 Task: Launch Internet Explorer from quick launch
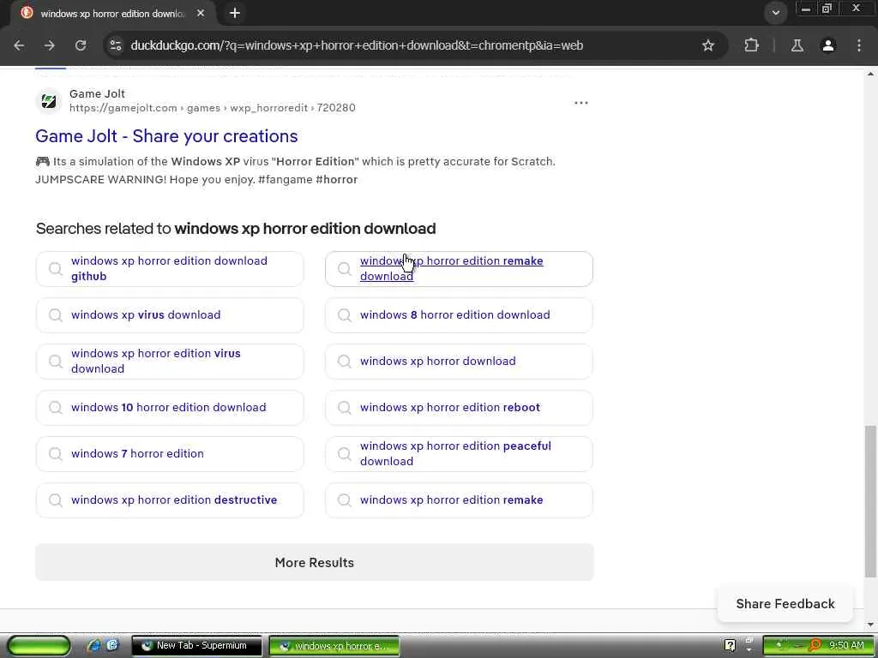click(x=94, y=646)
